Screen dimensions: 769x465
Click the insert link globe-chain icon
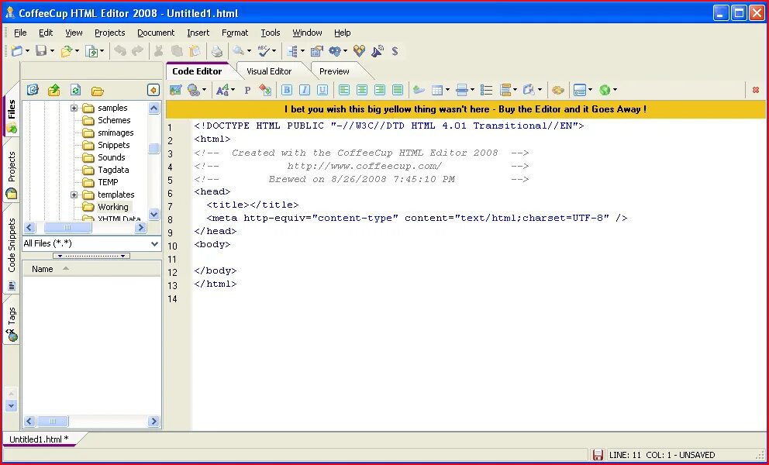(x=193, y=90)
